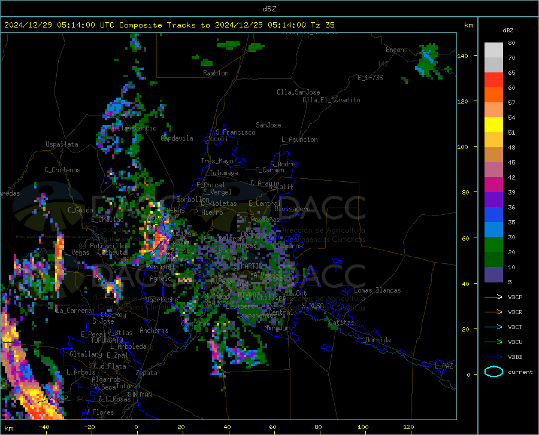Click the 'Gltallary' map label
Screen dimensions: 539x435
click(86, 354)
